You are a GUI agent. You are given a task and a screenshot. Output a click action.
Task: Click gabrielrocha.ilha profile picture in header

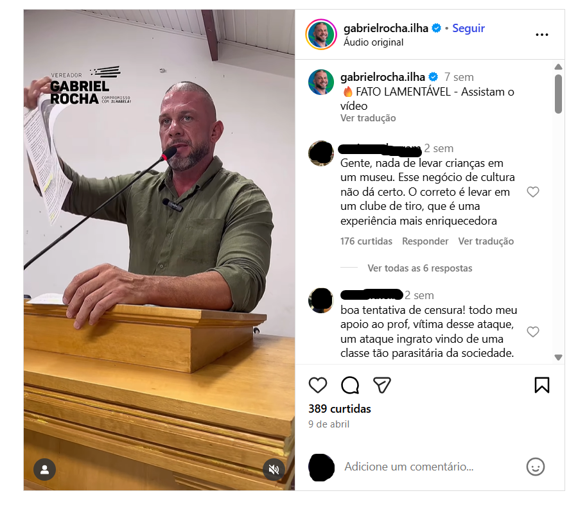(321, 35)
